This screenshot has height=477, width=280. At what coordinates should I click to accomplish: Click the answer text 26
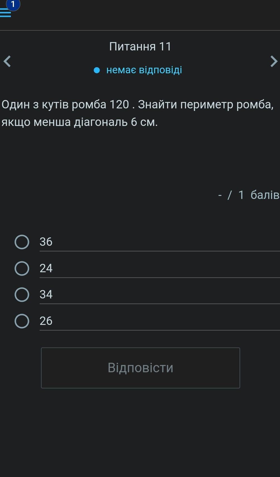click(46, 321)
